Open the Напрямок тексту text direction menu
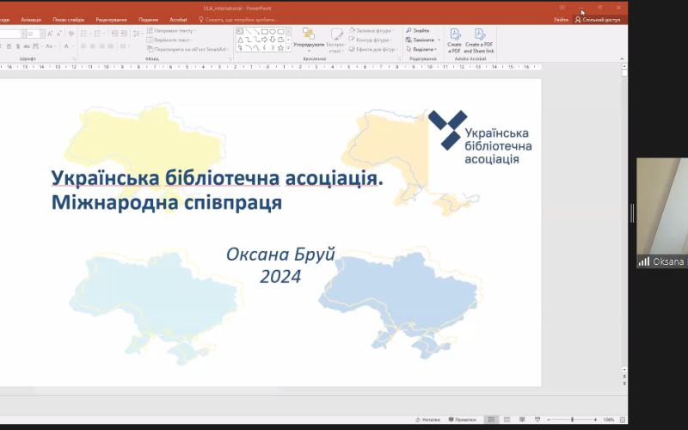Image resolution: width=688 pixels, height=430 pixels. coord(171,31)
